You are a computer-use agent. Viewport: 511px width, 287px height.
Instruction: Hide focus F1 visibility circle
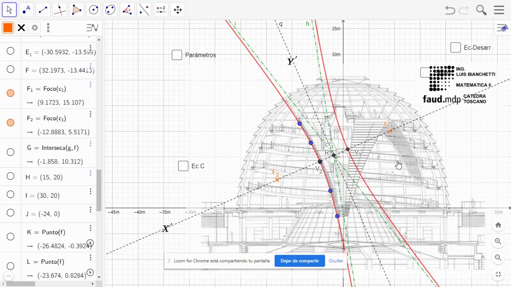coord(11,93)
